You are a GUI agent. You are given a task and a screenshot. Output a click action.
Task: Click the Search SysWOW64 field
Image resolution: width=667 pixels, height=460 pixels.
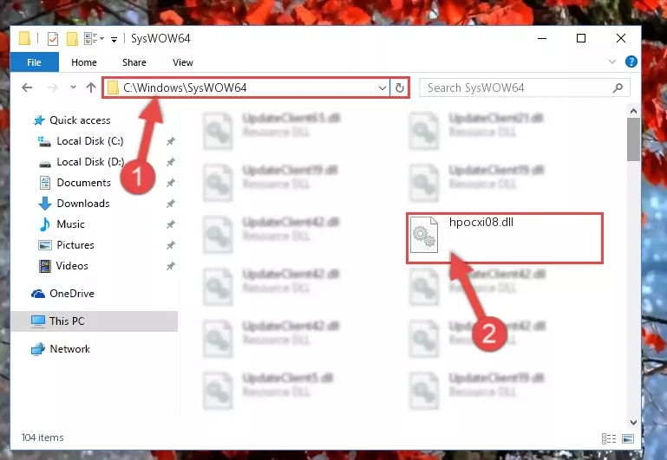tap(524, 87)
